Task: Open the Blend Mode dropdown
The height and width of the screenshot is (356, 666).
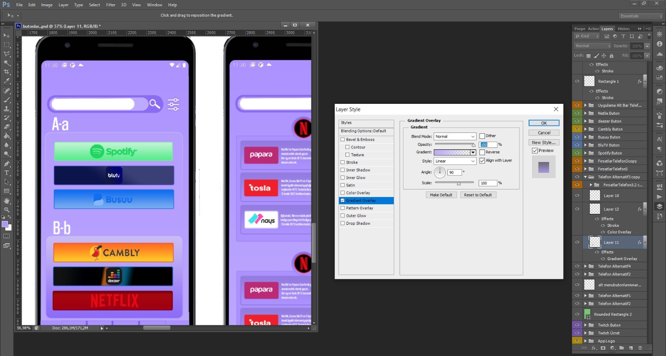Action: coord(455,136)
